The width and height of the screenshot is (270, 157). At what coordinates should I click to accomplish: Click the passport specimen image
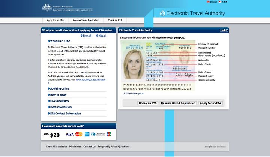click(158, 66)
